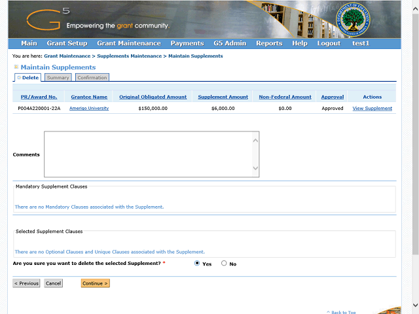Screen dimensions: 419x314
Task: Click the Continue > button
Action: pos(96,283)
